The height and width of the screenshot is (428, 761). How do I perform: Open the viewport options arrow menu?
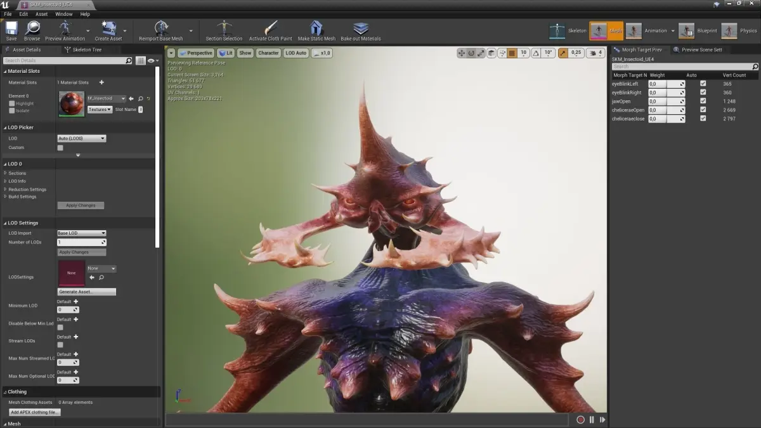(x=171, y=53)
